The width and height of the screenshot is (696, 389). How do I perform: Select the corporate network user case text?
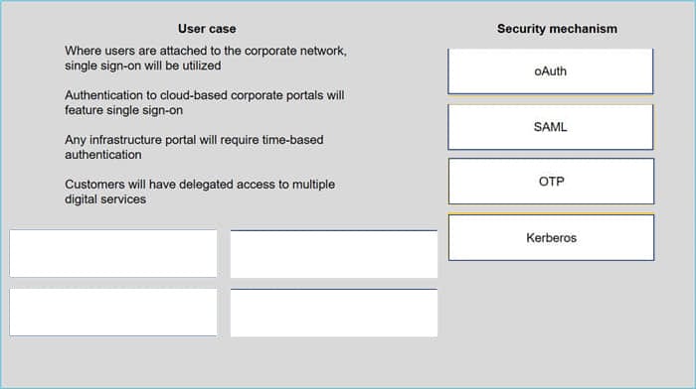(206, 58)
